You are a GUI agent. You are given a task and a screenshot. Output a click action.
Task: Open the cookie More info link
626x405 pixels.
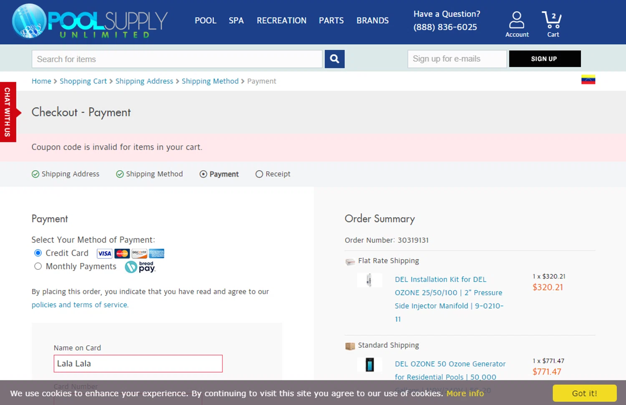pos(465,393)
